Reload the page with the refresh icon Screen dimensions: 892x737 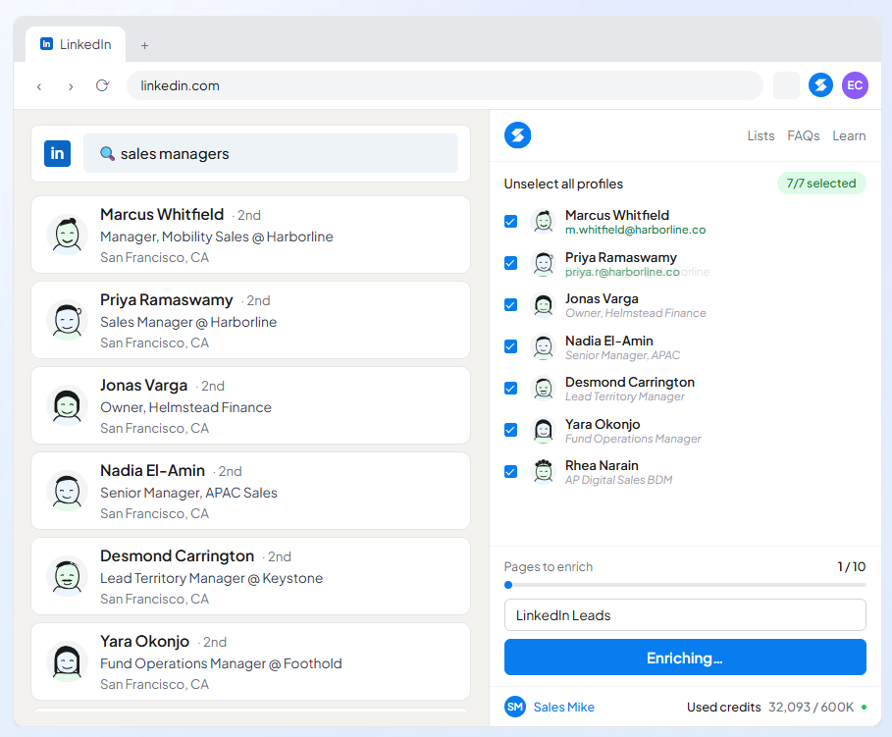[102, 86]
